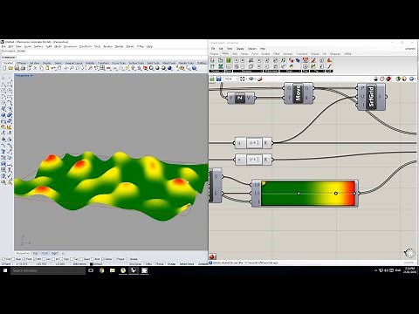Open the dropdown arrow next to eye icon

(x=255, y=78)
